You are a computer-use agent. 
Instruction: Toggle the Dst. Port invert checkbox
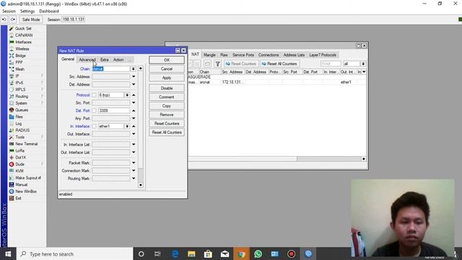click(x=94, y=110)
